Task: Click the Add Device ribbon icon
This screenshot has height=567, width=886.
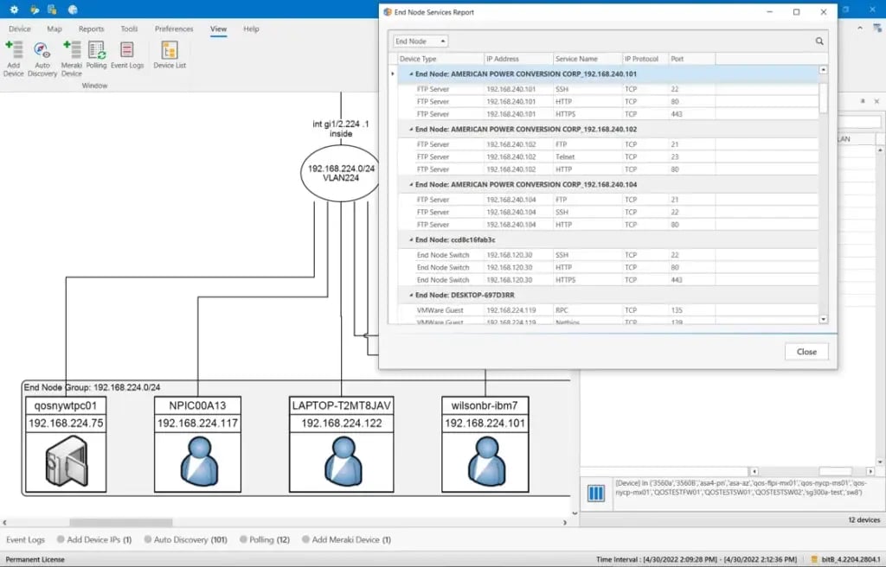Action: 14,52
